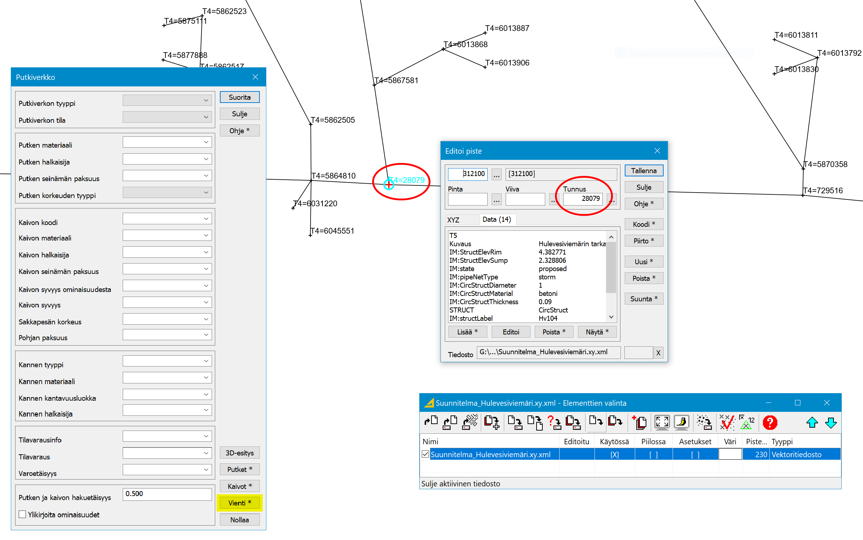Click the fit-to-screen monitor icon
Viewport: 863px width, 540px height.
662,422
